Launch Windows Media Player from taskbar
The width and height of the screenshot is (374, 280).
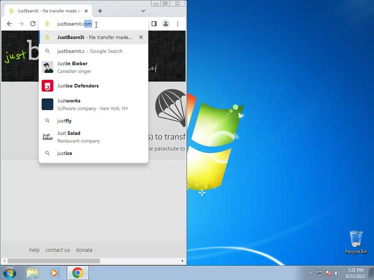coord(54,273)
